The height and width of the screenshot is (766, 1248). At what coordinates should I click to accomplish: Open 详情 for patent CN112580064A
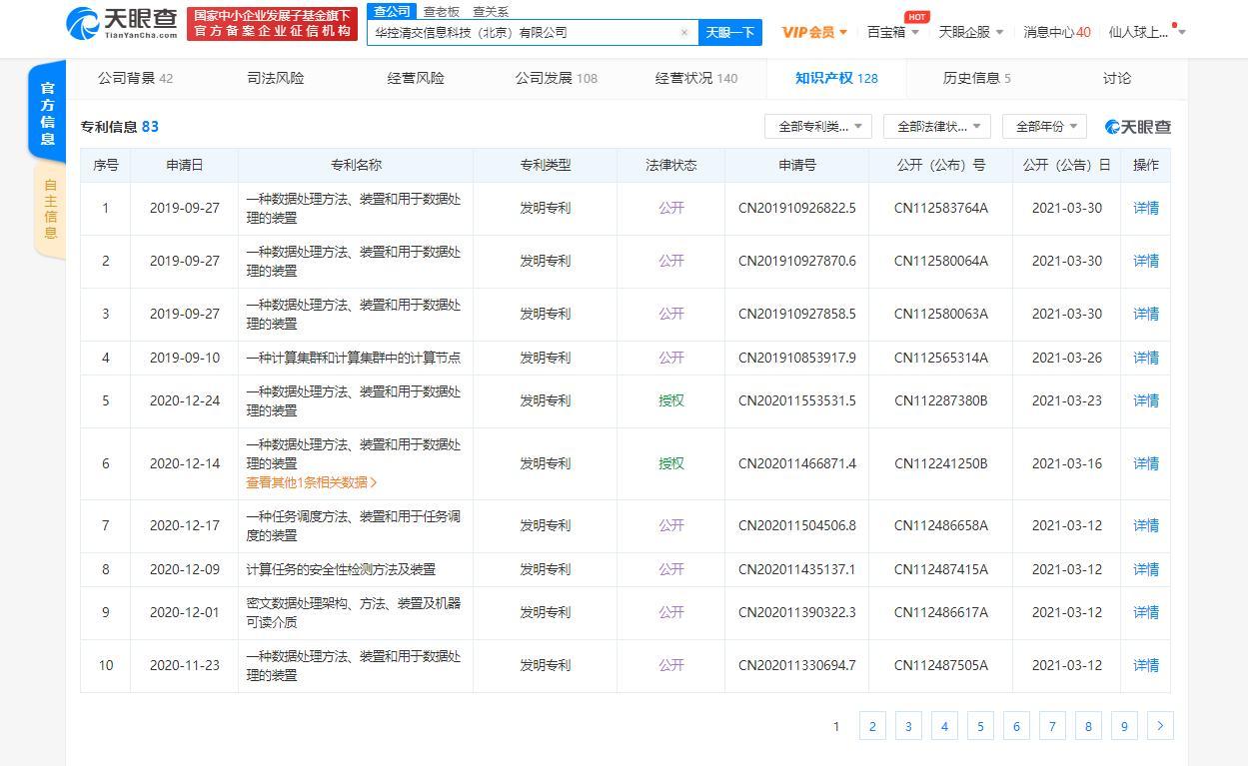(1146, 261)
